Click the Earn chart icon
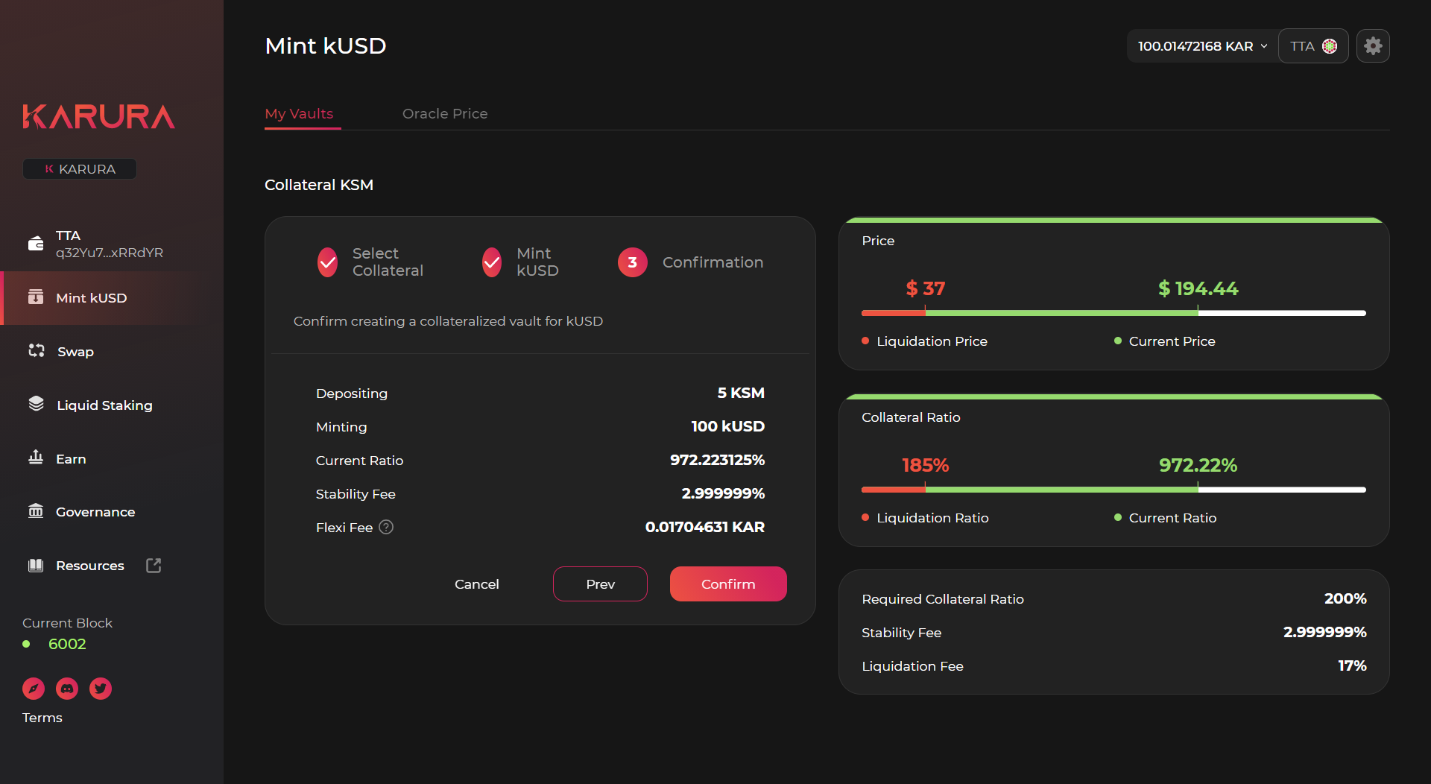This screenshot has height=784, width=1431. point(36,458)
